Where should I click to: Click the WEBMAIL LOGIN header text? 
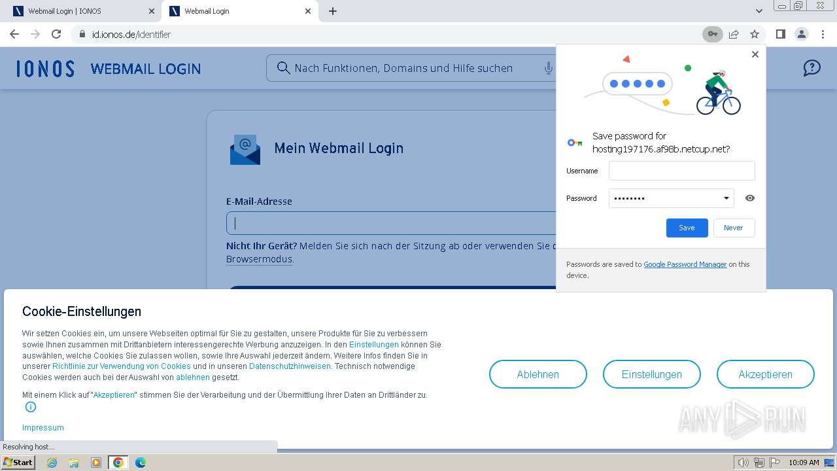(x=146, y=69)
